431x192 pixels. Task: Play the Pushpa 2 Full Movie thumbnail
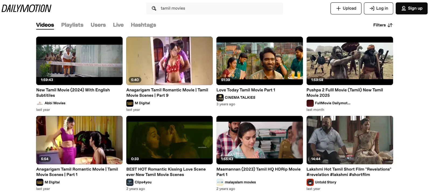coord(350,61)
